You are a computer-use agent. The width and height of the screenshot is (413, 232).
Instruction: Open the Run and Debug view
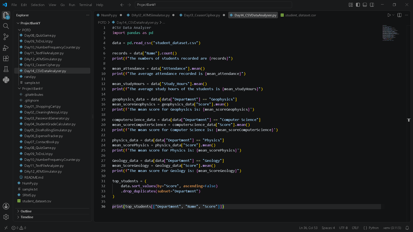[x=6, y=48]
